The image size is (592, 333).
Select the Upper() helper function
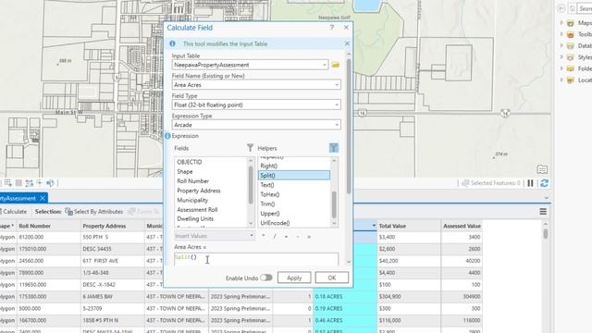point(270,214)
